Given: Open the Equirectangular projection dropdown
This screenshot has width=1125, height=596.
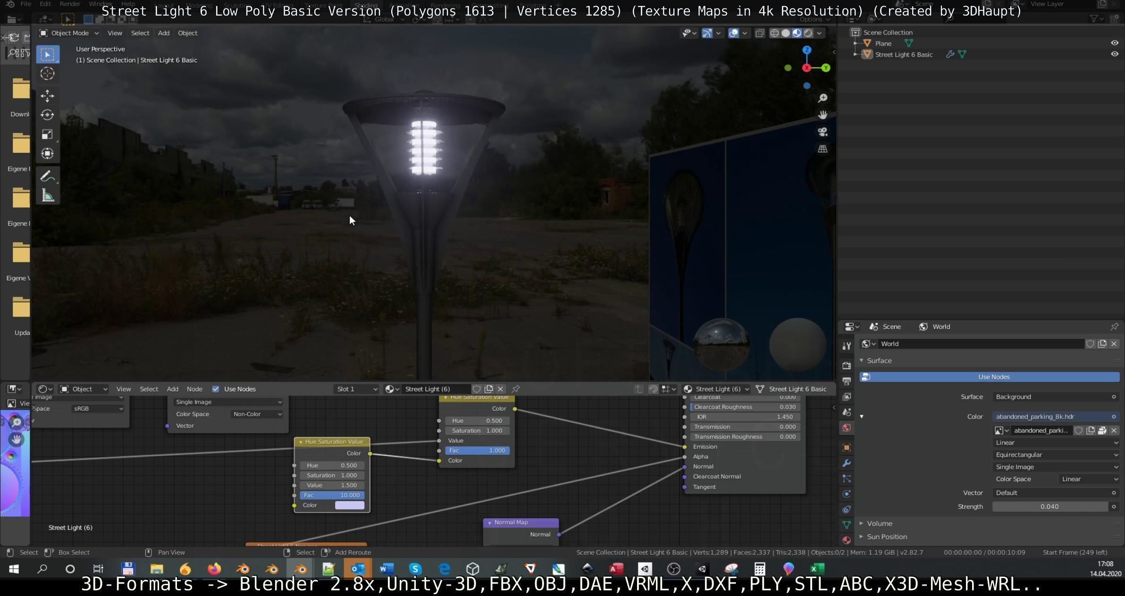Looking at the screenshot, I should tap(1056, 455).
